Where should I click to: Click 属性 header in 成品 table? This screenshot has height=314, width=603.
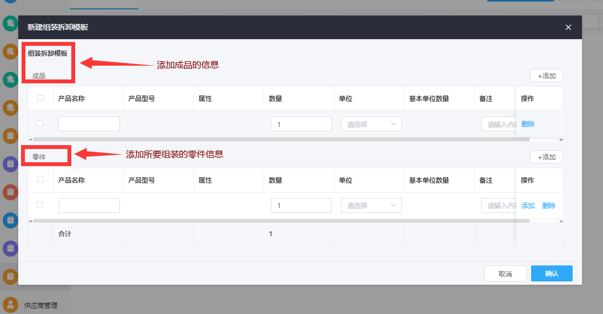[205, 99]
